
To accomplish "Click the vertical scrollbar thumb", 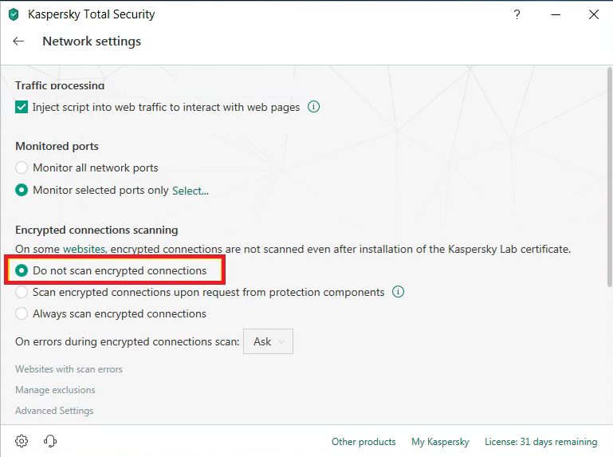I will [x=610, y=177].
